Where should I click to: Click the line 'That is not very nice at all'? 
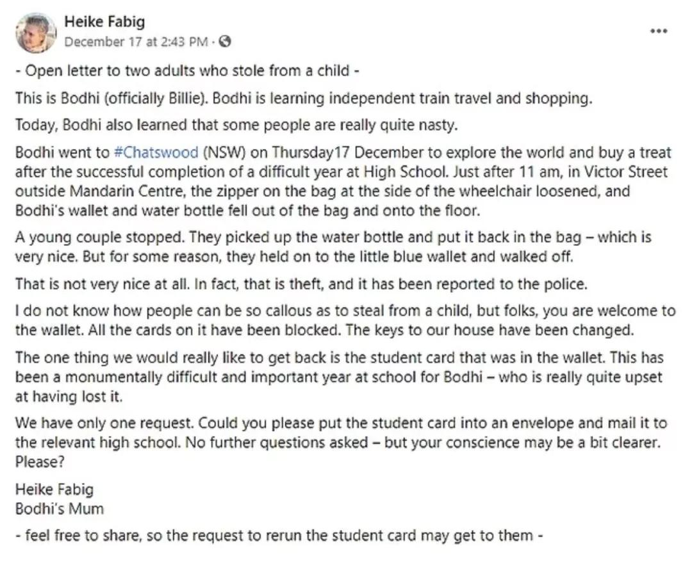pos(96,284)
